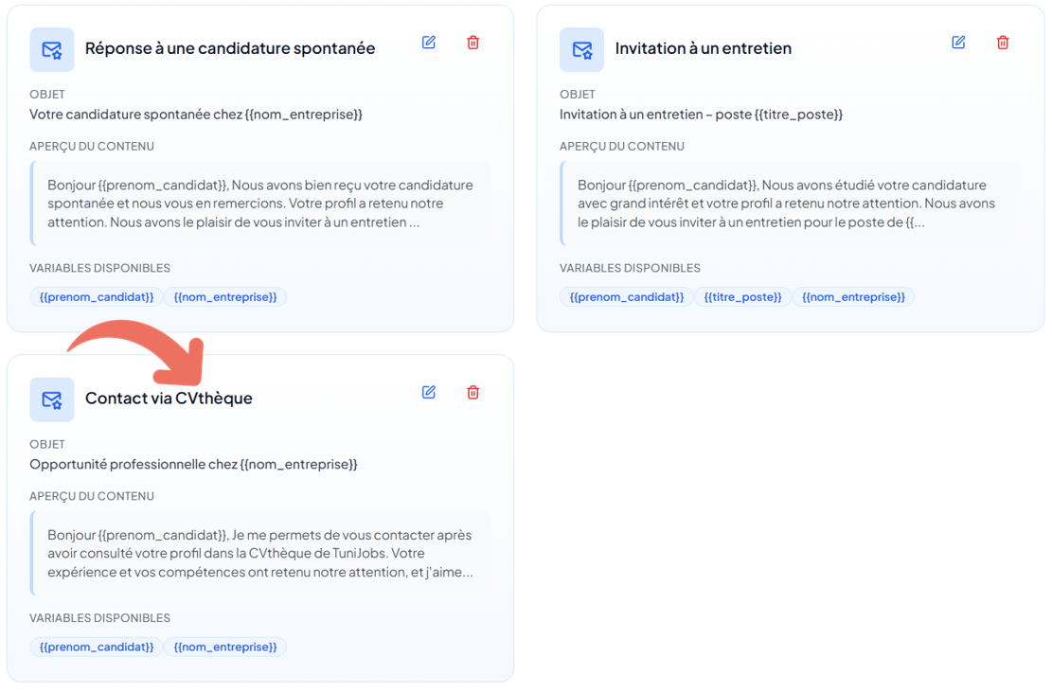
Task: Open the Contact via CVthèque content preview
Action: click(x=260, y=554)
